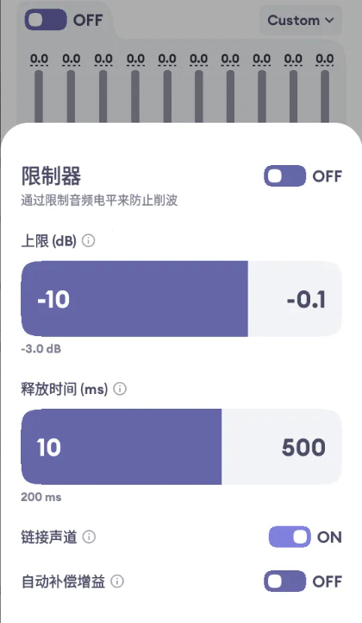Viewport: 362px width, 623px height.
Task: Click the chevron beside Custom
Action: pyautogui.click(x=329, y=20)
